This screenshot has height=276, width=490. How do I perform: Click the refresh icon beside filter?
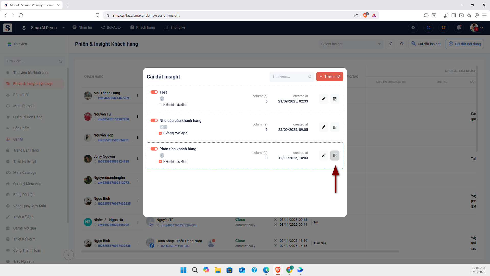coord(401,44)
